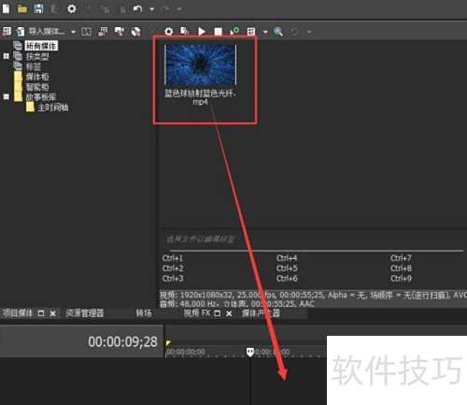Click the Ctrl+1 tag slot

[x=173, y=258]
